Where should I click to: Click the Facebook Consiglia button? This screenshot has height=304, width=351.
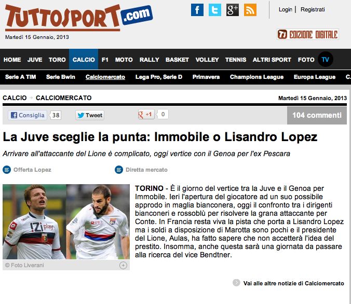tap(28, 115)
